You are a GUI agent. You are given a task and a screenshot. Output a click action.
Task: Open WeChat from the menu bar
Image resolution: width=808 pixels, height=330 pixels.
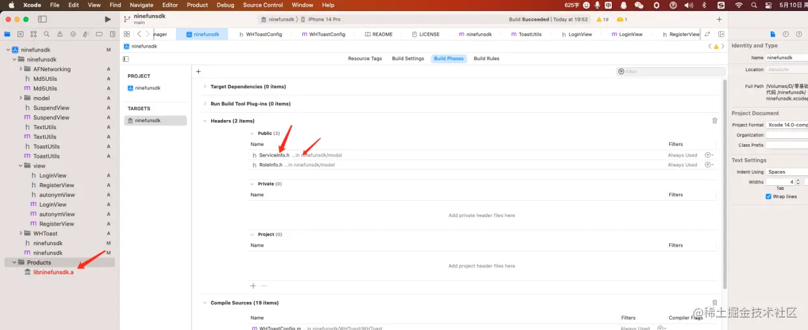point(639,5)
